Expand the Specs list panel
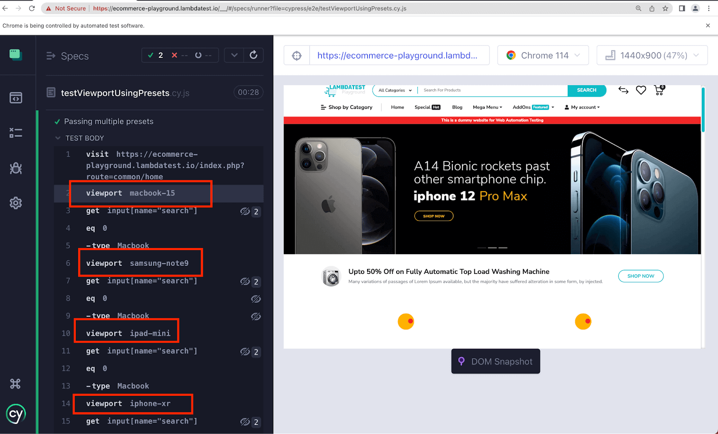Image resolution: width=718 pixels, height=434 pixels. (x=51, y=56)
